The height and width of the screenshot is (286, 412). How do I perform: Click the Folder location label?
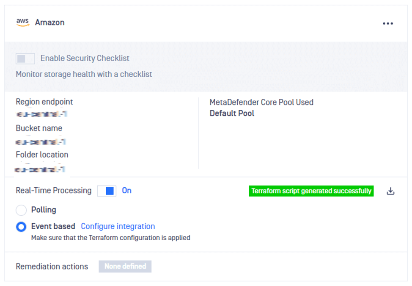42,155
